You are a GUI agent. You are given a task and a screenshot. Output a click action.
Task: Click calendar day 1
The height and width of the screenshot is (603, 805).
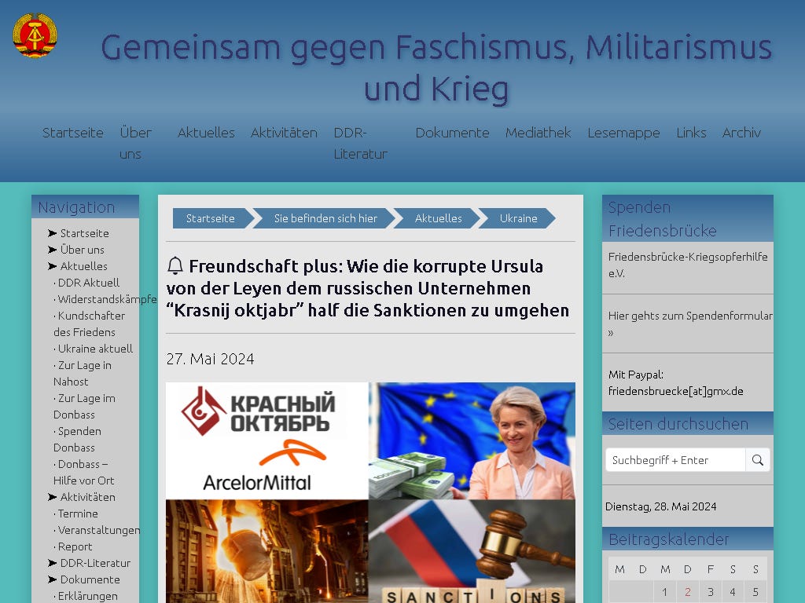664,592
